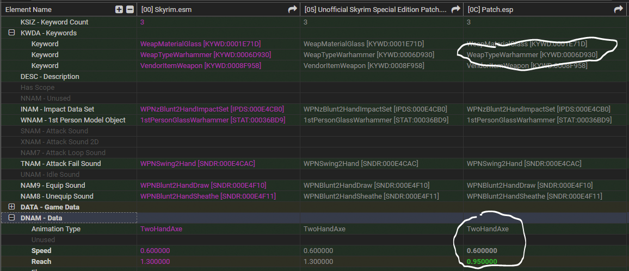Select the green 0.950000 Reach value in Patch.esp
Viewport: 629px width, 271px height.
point(482,262)
